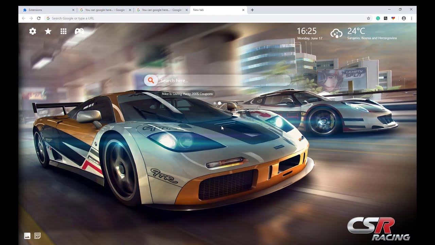Select the New tab tab
This screenshot has width=435, height=245.
click(x=218, y=10)
